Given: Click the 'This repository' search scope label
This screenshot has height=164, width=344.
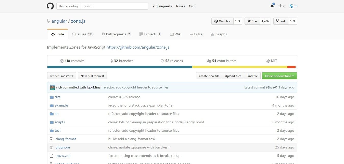Looking at the screenshot, I should 69,6.
